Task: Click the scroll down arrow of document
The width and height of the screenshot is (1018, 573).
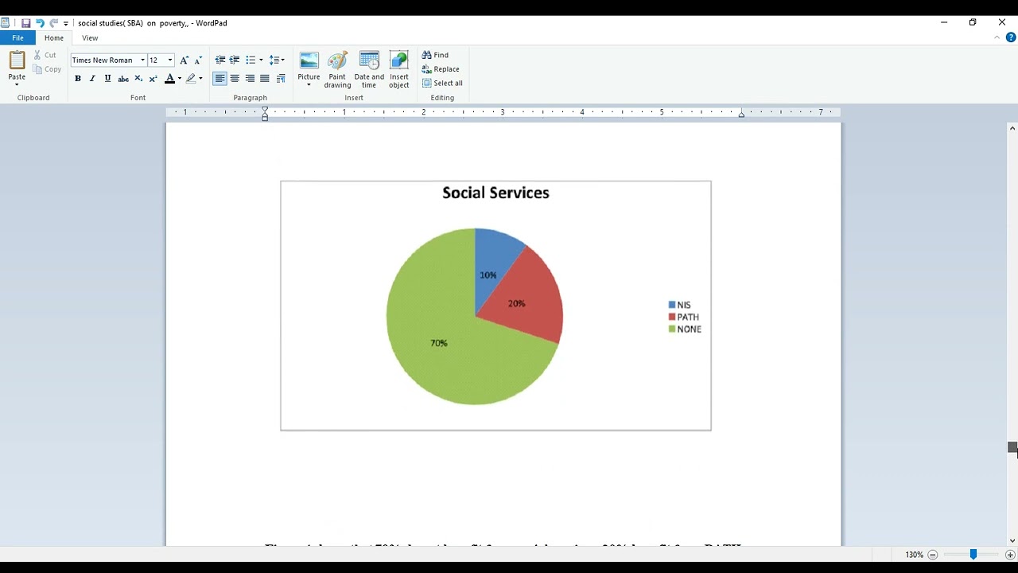Action: click(1012, 540)
